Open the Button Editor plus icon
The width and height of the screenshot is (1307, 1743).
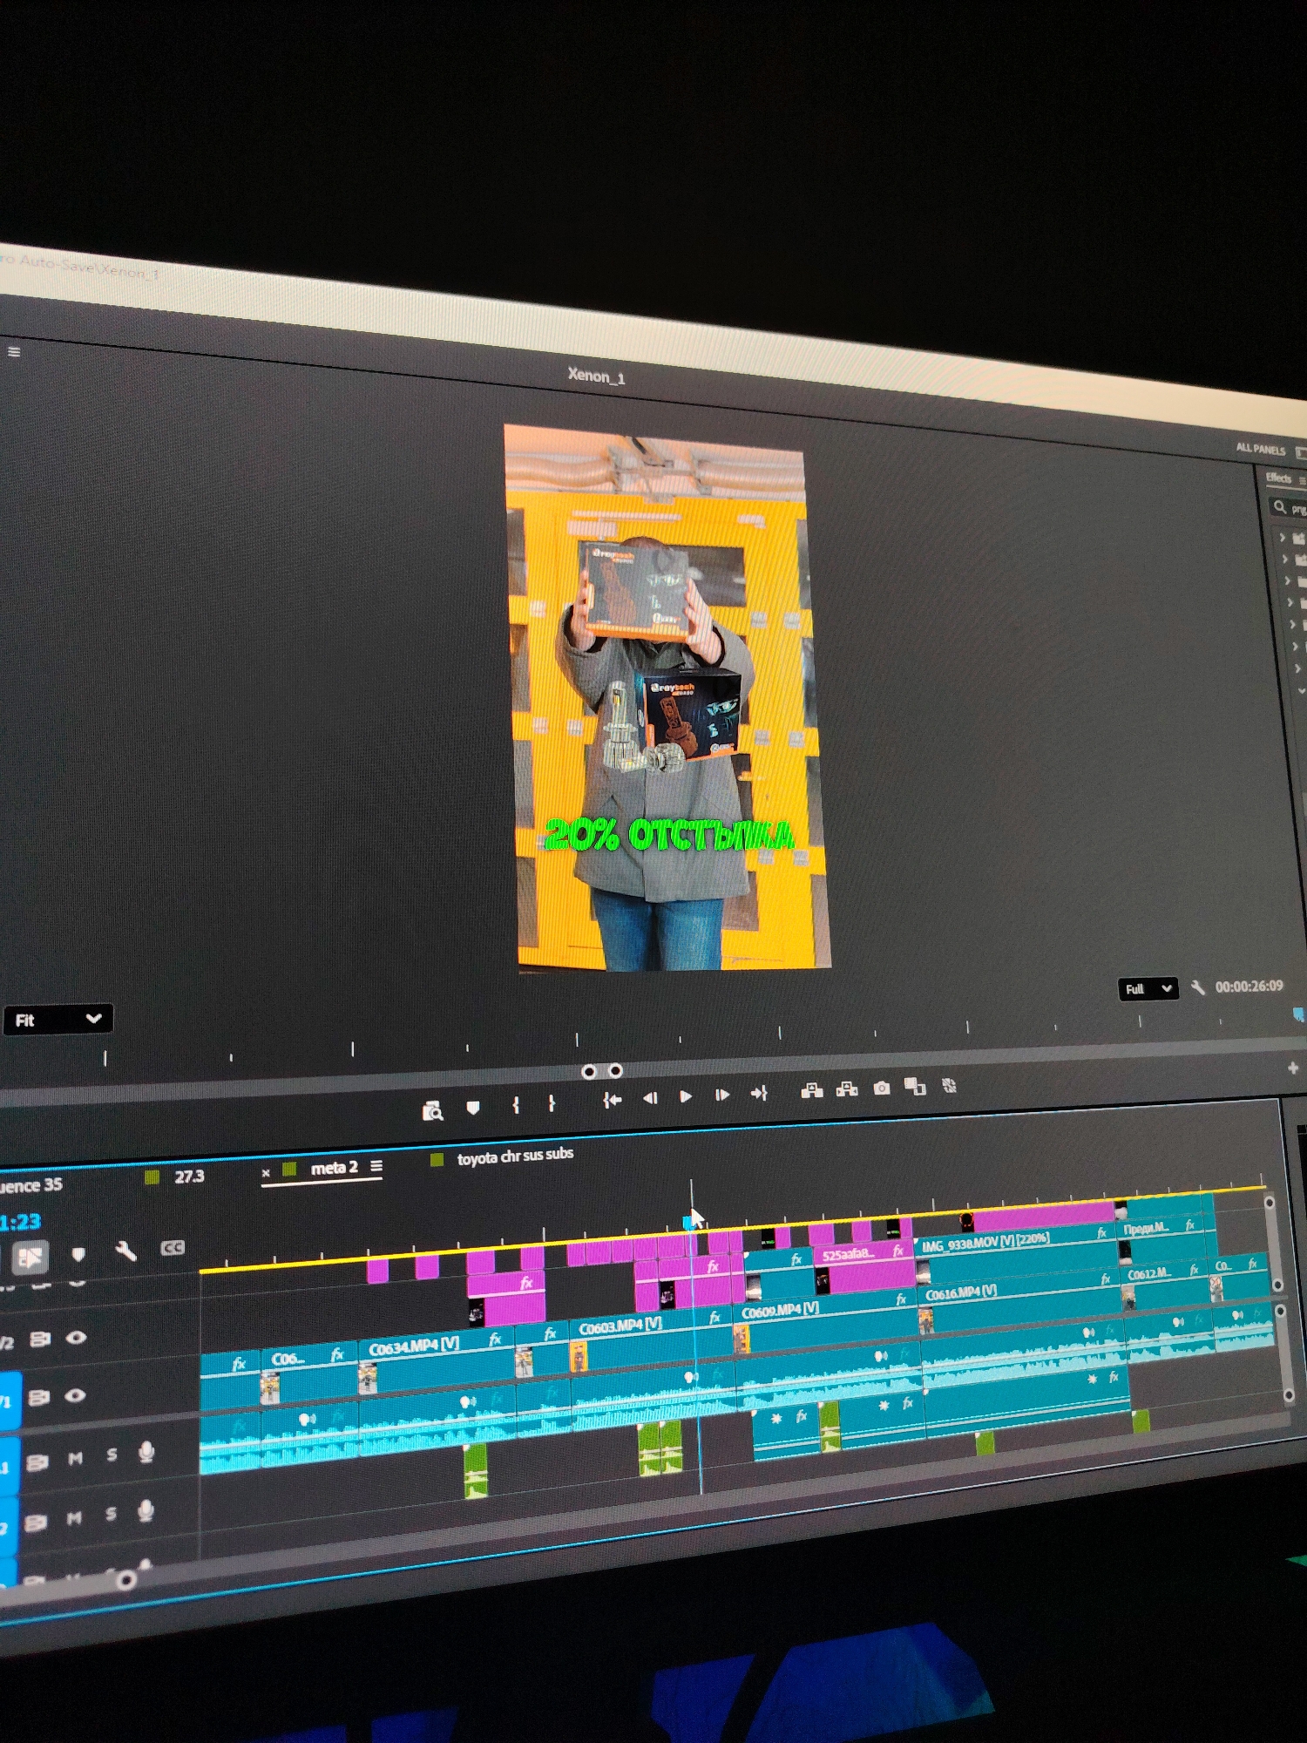pos(1293,1067)
